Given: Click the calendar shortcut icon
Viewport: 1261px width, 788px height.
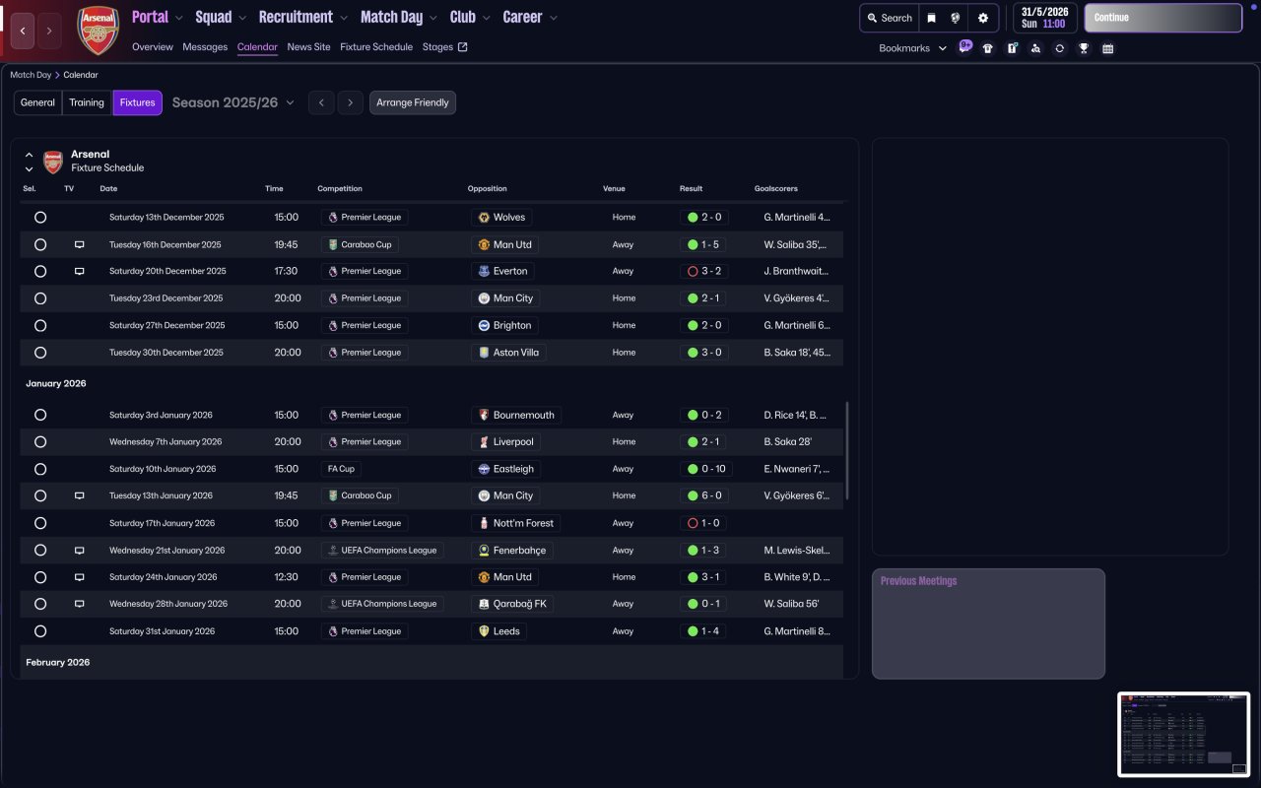Looking at the screenshot, I should 1107,48.
